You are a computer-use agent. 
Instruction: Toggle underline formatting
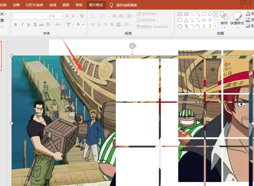[28, 24]
